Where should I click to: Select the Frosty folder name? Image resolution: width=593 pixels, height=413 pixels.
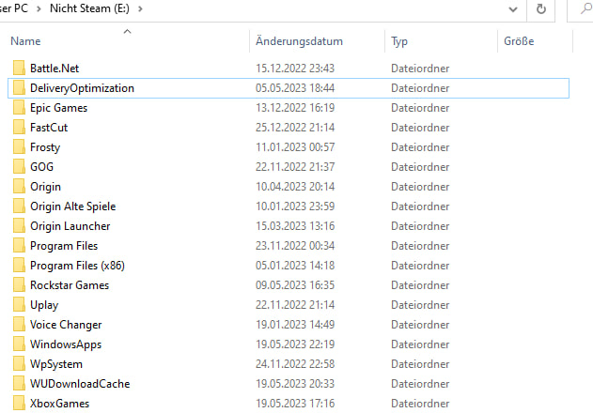click(45, 147)
